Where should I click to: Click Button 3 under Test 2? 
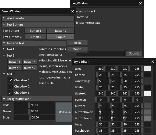coord(15,62)
